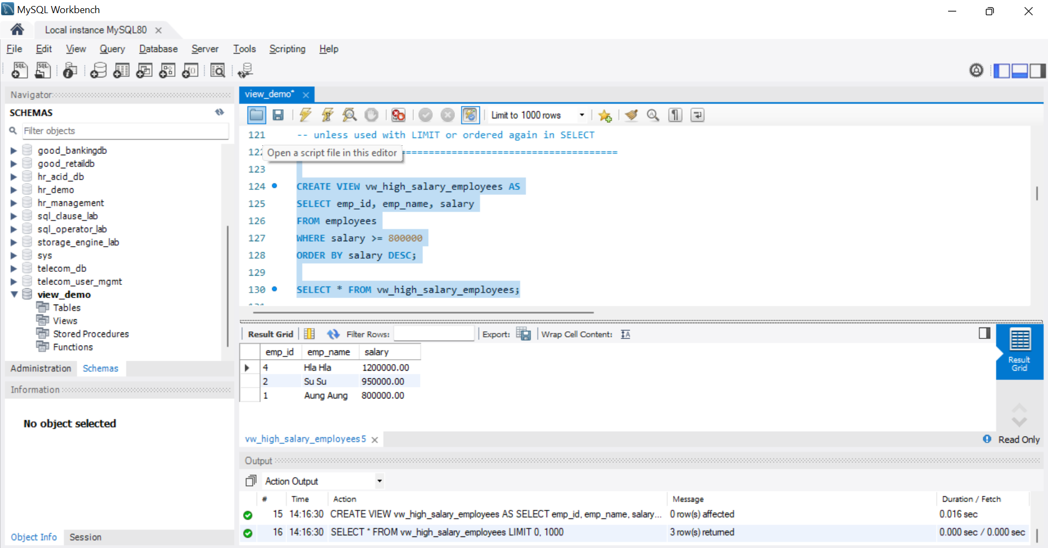Toggle wrap cell content in result grid
The height and width of the screenshot is (548, 1048).
pyautogui.click(x=625, y=334)
